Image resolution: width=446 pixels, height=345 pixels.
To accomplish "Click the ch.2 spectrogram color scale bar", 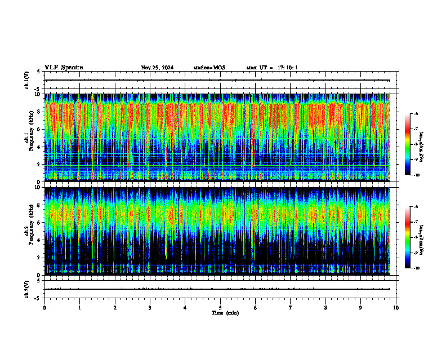I will pyautogui.click(x=407, y=237).
